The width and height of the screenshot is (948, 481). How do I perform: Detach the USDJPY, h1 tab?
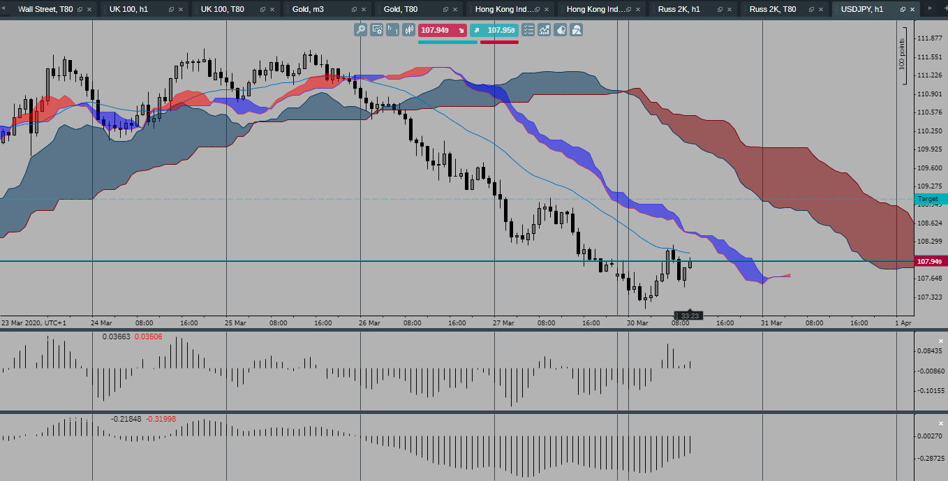[903, 10]
